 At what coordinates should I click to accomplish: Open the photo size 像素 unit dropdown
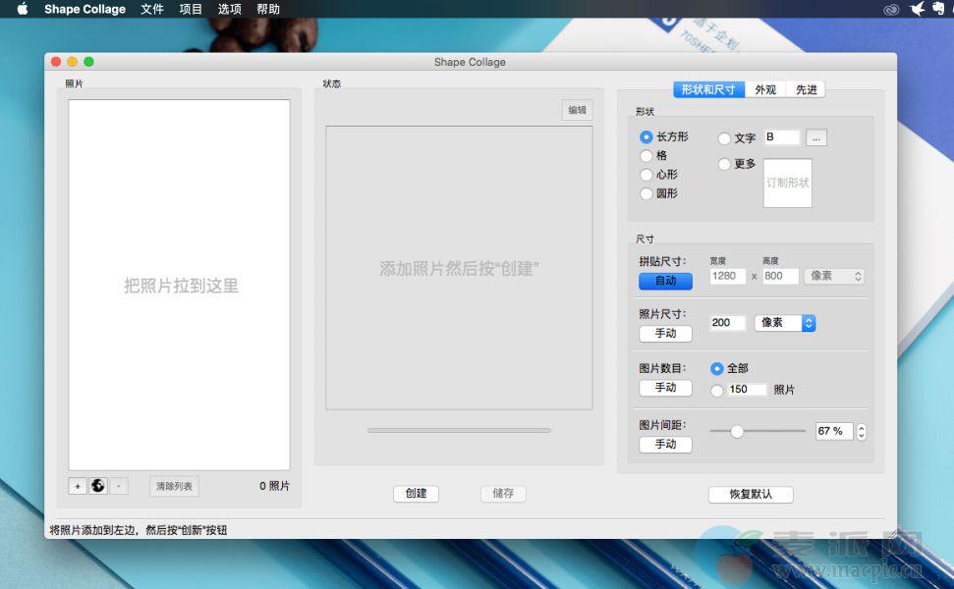point(784,323)
